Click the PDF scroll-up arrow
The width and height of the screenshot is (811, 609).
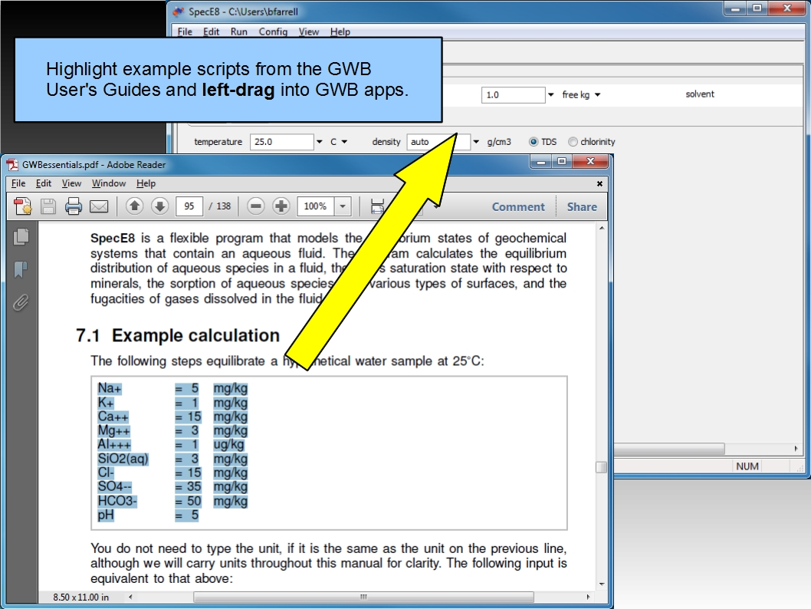602,228
